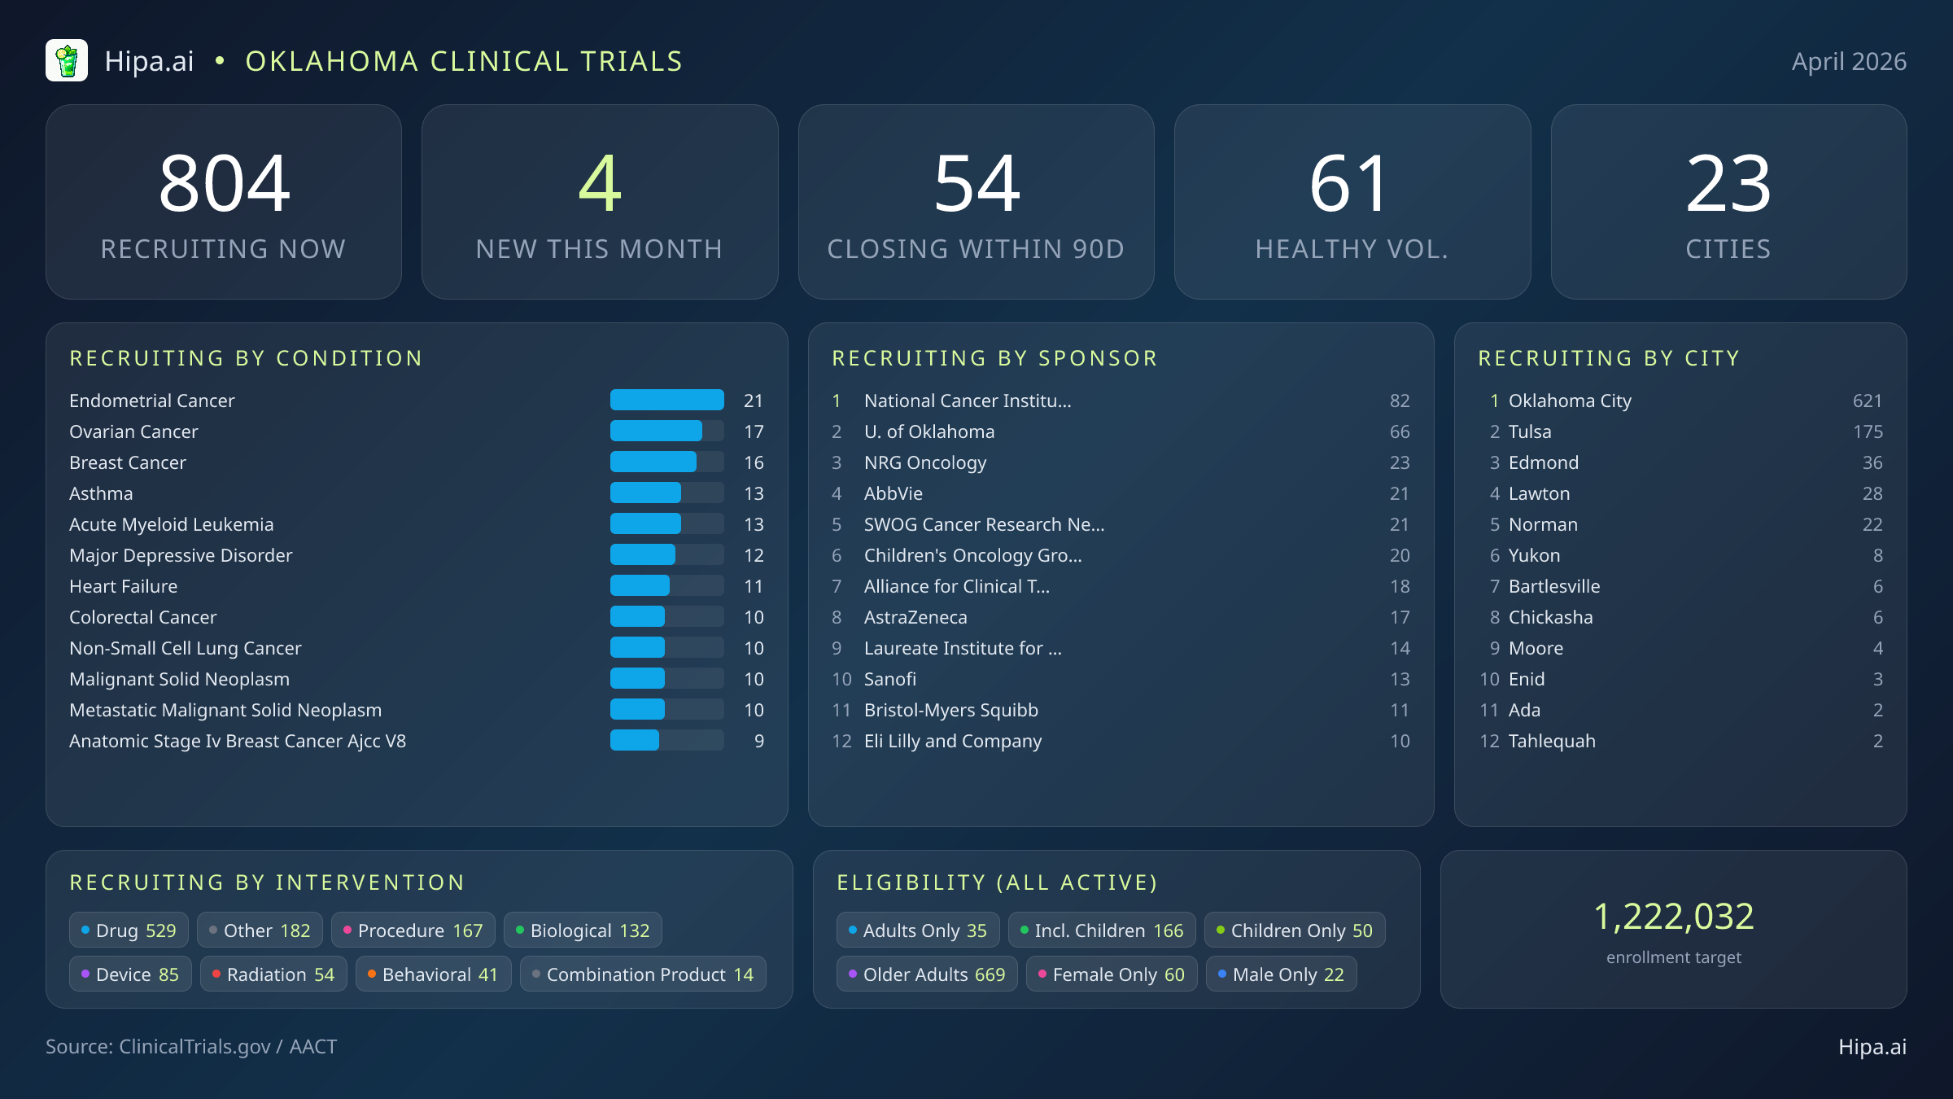This screenshot has height=1099, width=1953.
Task: Select the Other 182 intervention chip
Action: 260,930
